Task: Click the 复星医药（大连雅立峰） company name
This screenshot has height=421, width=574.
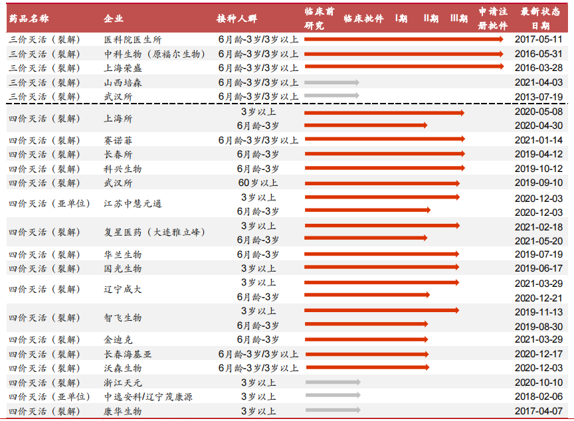Action: tap(155, 232)
